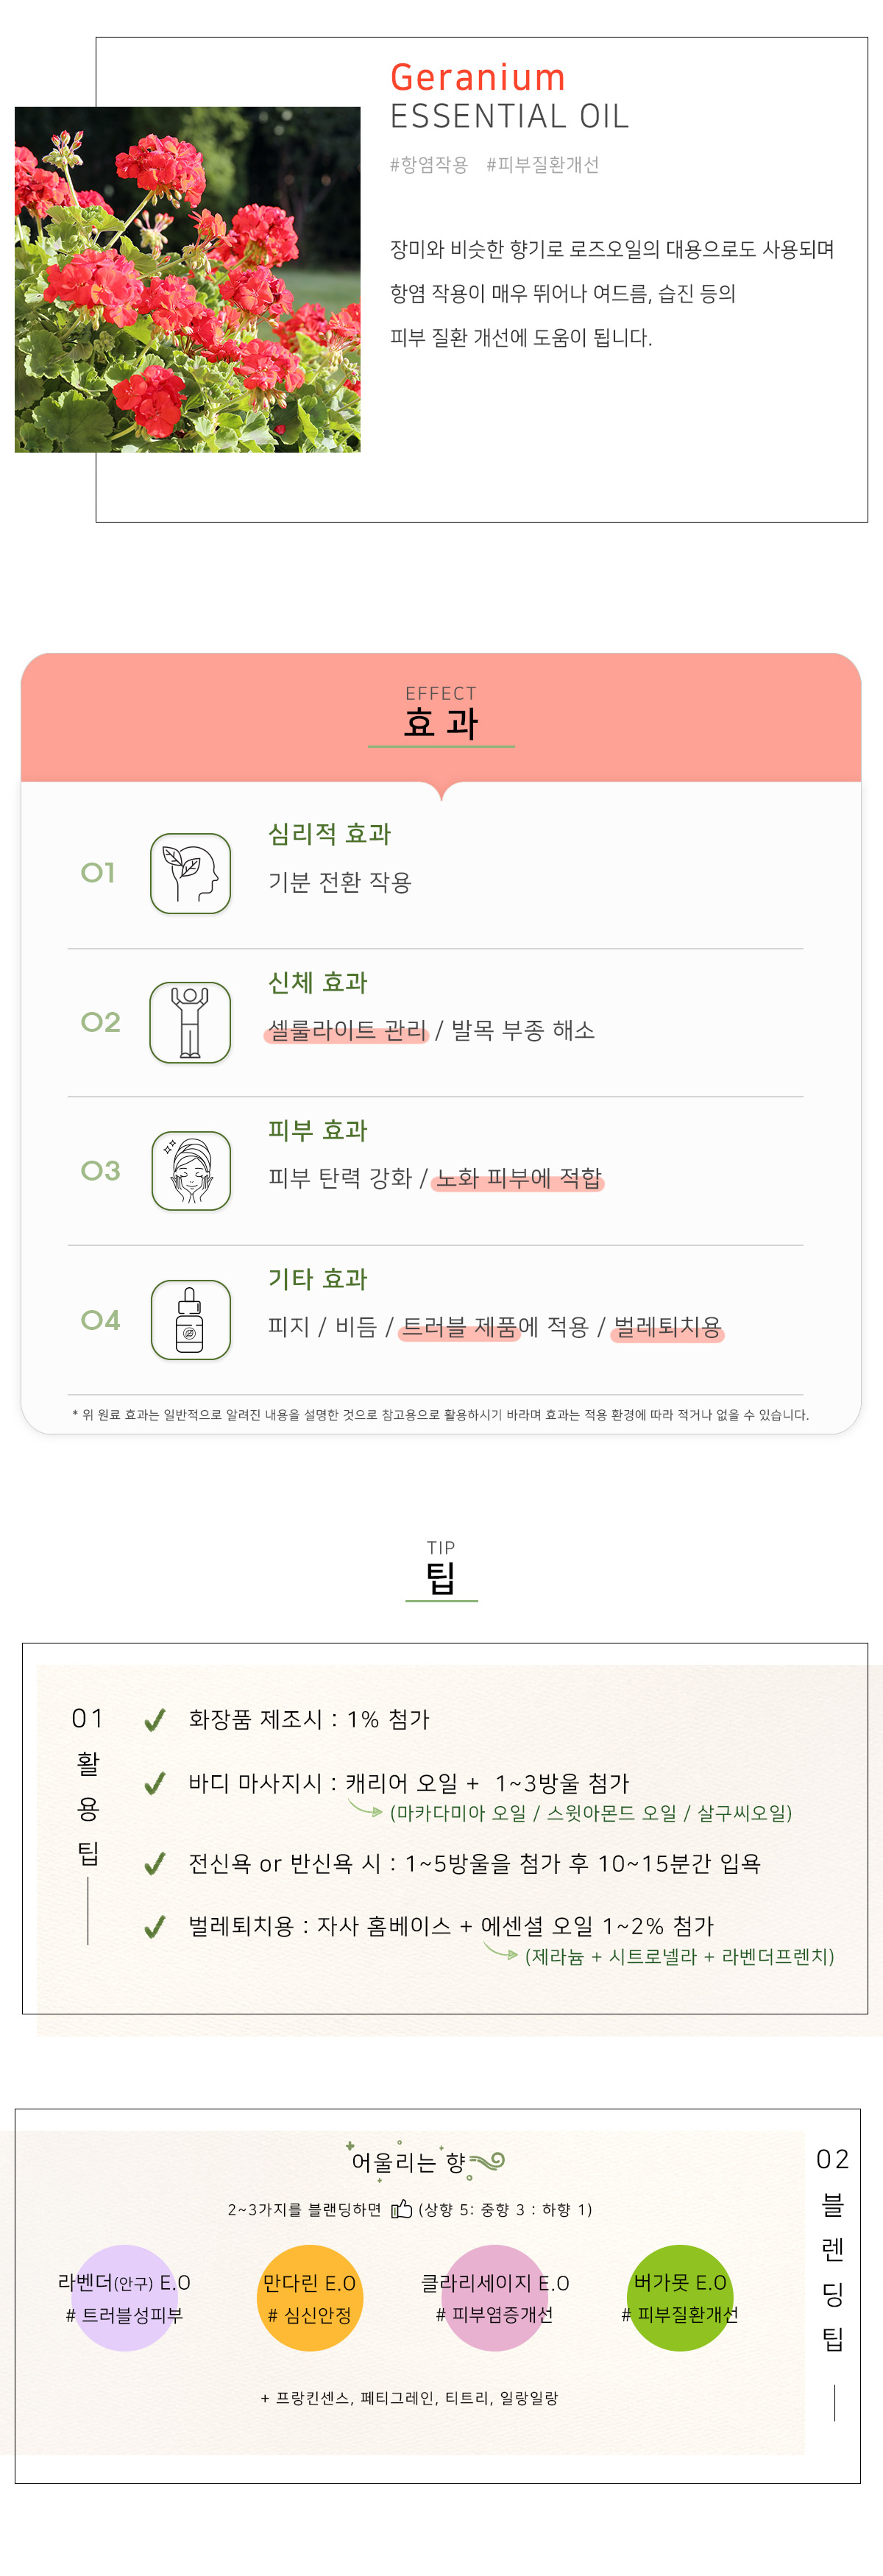Image resolution: width=883 pixels, height=2576 pixels.
Task: Click the purple 라벤더 E.O circle
Action: (124, 2298)
